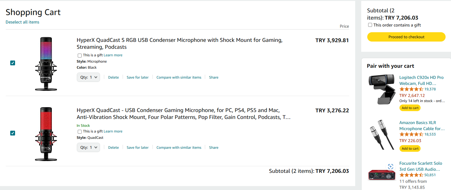Click the Logitech webcam star rating
This screenshot has height=190, width=451.
(411, 89)
